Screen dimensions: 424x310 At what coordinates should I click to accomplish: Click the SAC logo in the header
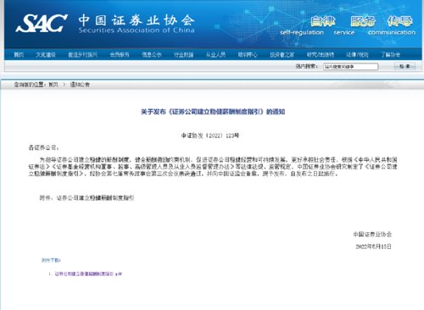coord(42,23)
